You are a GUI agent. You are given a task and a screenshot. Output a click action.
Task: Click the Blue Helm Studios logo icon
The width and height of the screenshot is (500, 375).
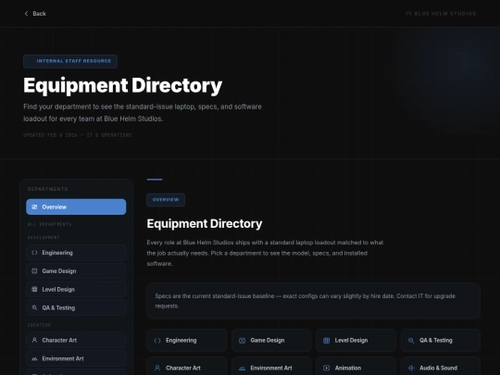[408, 13]
